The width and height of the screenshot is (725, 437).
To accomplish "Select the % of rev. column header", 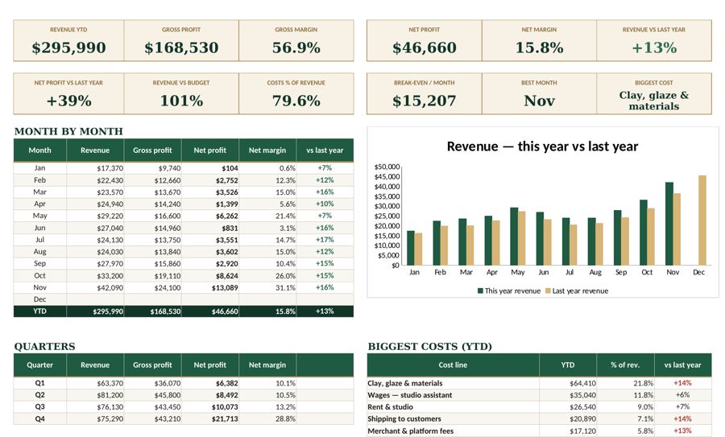I will tap(625, 365).
